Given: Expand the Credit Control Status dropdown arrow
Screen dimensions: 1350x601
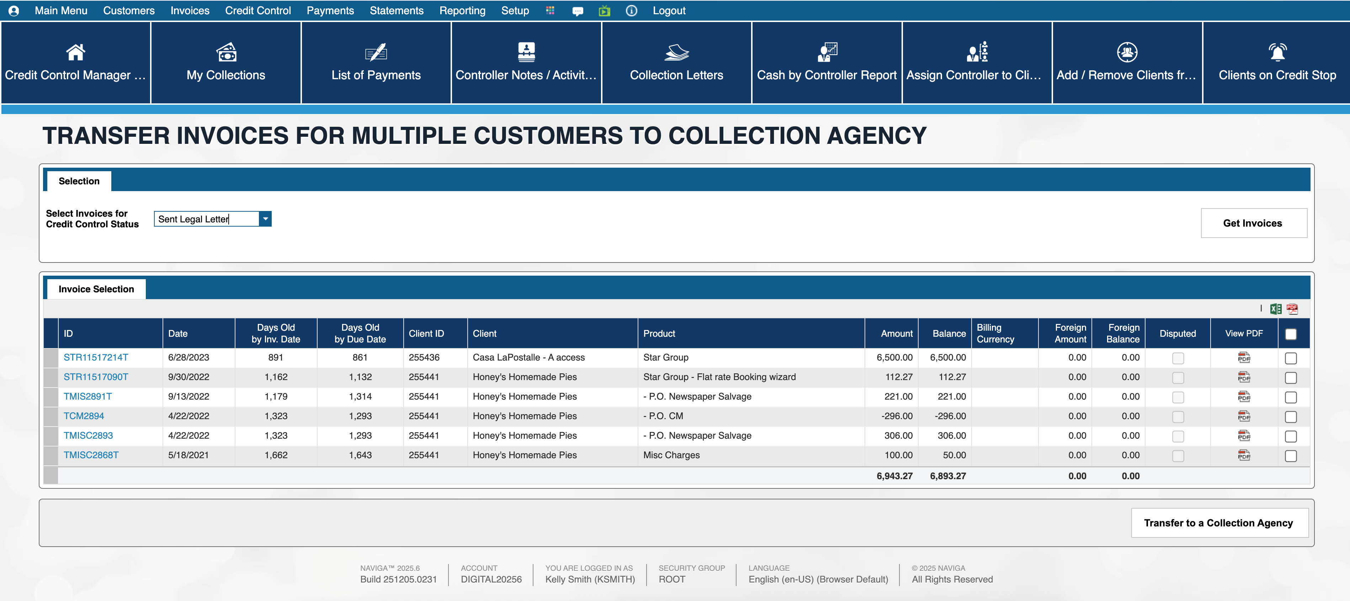Looking at the screenshot, I should 266,219.
